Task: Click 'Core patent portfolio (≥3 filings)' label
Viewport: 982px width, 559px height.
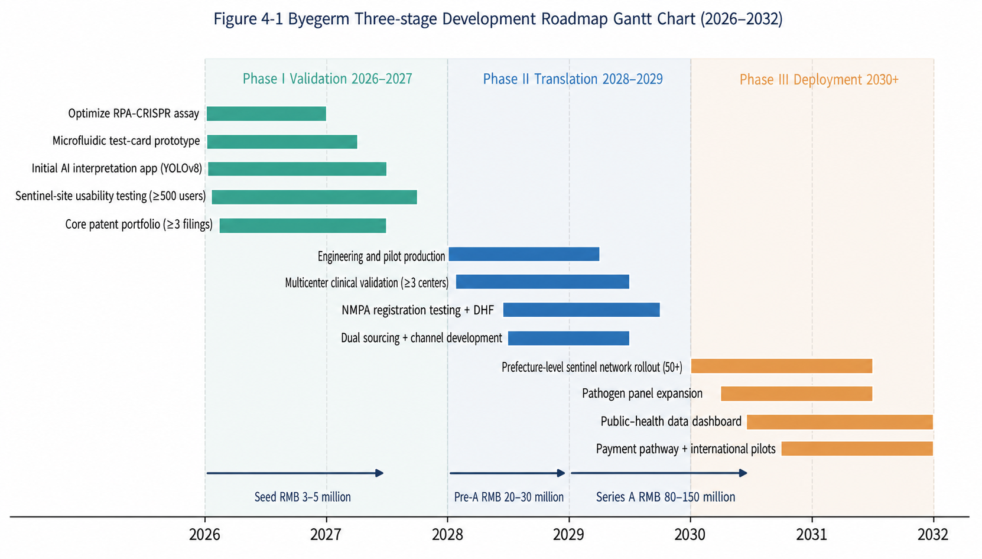Action: 139,225
